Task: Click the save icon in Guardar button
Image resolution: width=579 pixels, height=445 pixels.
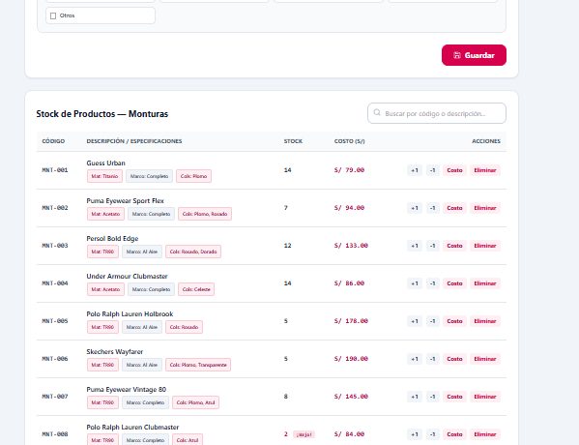Action: [x=457, y=55]
